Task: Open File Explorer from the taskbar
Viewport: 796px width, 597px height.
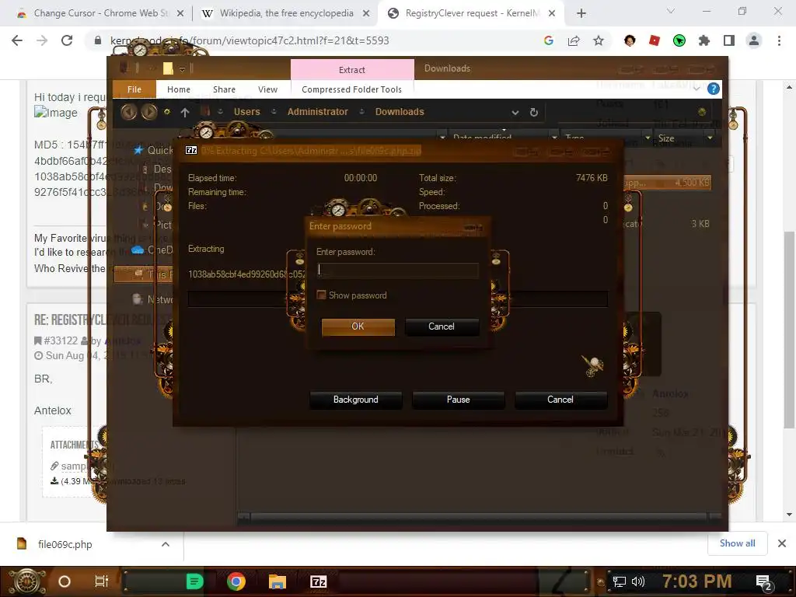Action: click(x=278, y=581)
